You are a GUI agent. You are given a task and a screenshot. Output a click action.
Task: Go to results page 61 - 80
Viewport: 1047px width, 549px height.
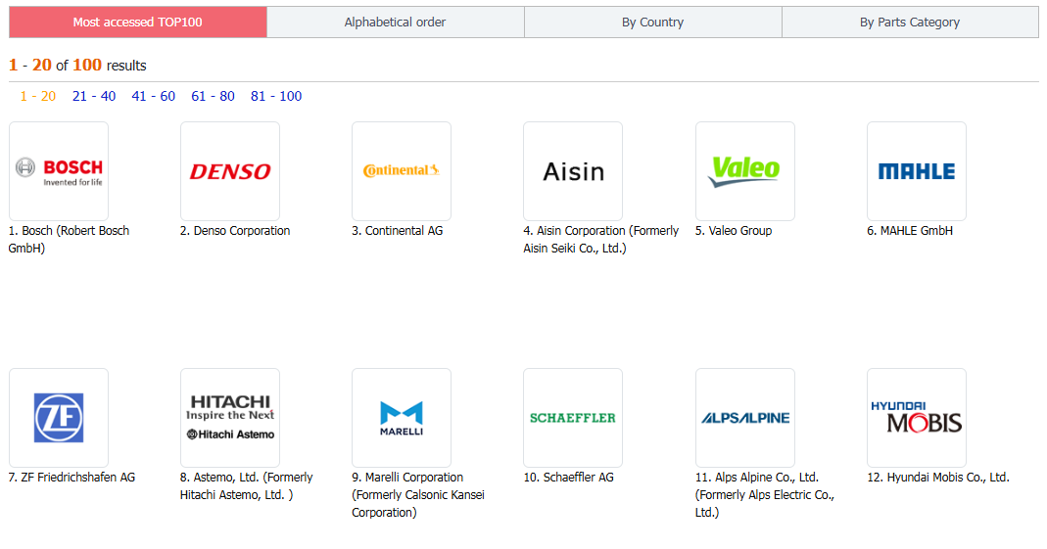pyautogui.click(x=213, y=96)
